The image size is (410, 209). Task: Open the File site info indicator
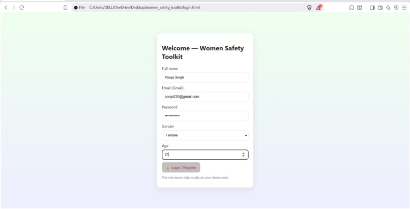(79, 8)
